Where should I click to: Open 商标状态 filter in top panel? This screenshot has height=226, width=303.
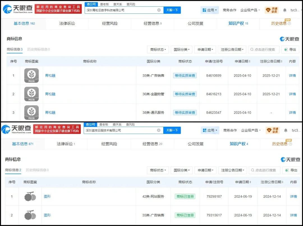(x=158, y=49)
